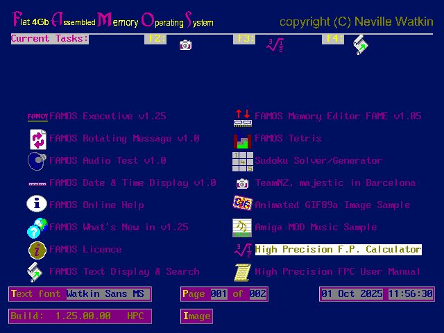Launch the FAMOS Tetris icon
Image resolution: width=444 pixels, height=333 pixels.
pyautogui.click(x=242, y=139)
